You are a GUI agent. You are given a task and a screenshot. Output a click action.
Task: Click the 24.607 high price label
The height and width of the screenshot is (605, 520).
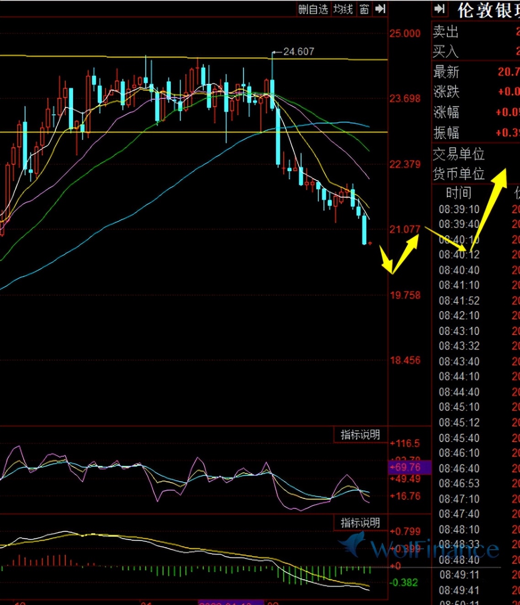(x=298, y=52)
